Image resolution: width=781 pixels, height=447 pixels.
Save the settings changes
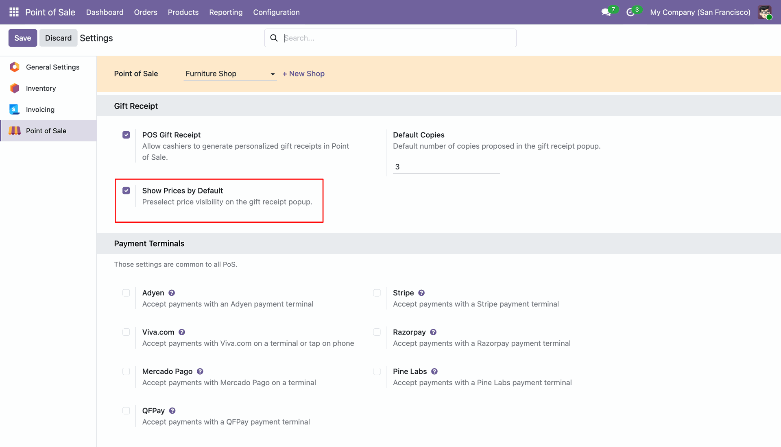click(23, 38)
